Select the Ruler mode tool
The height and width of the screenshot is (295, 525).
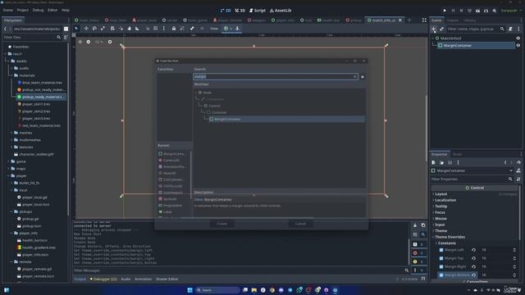(x=137, y=29)
